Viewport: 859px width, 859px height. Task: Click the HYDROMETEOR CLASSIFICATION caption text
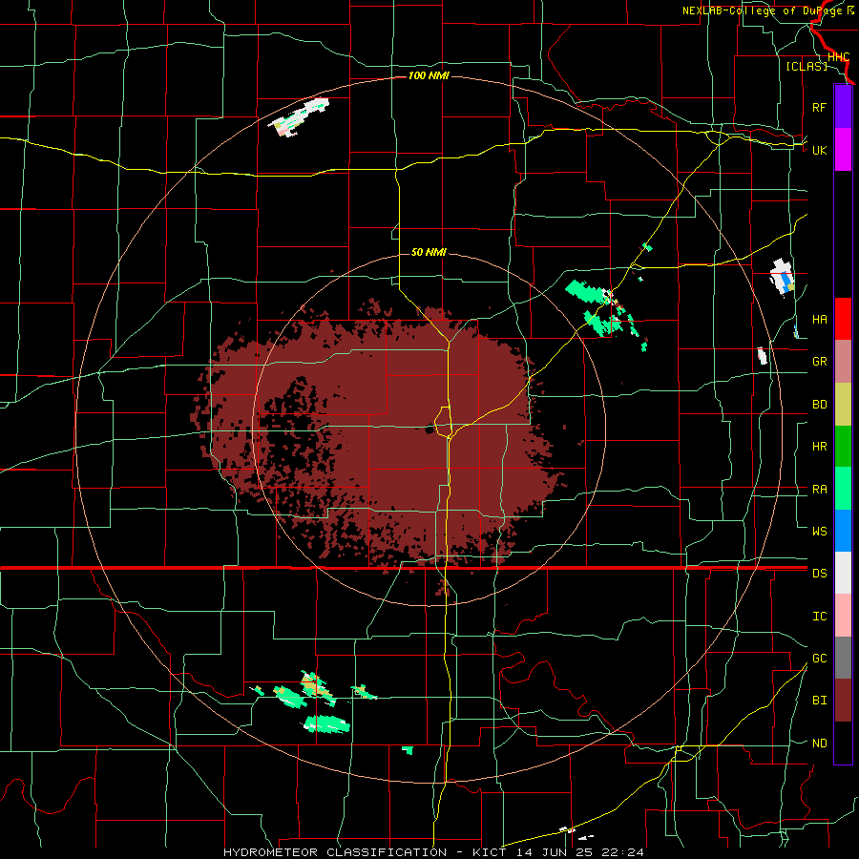434,852
